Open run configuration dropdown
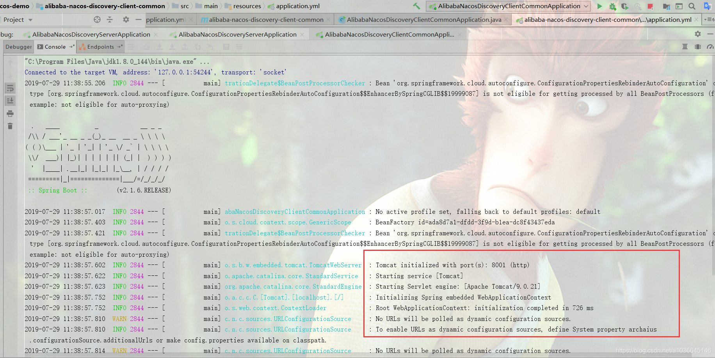Screen dimensions: 715x358 pos(509,6)
